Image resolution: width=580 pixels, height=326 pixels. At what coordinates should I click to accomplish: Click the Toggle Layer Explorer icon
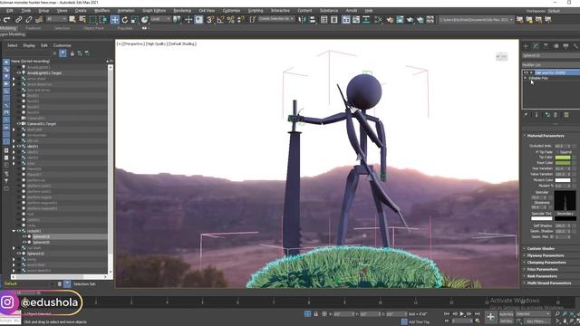pyautogui.click(x=334, y=20)
